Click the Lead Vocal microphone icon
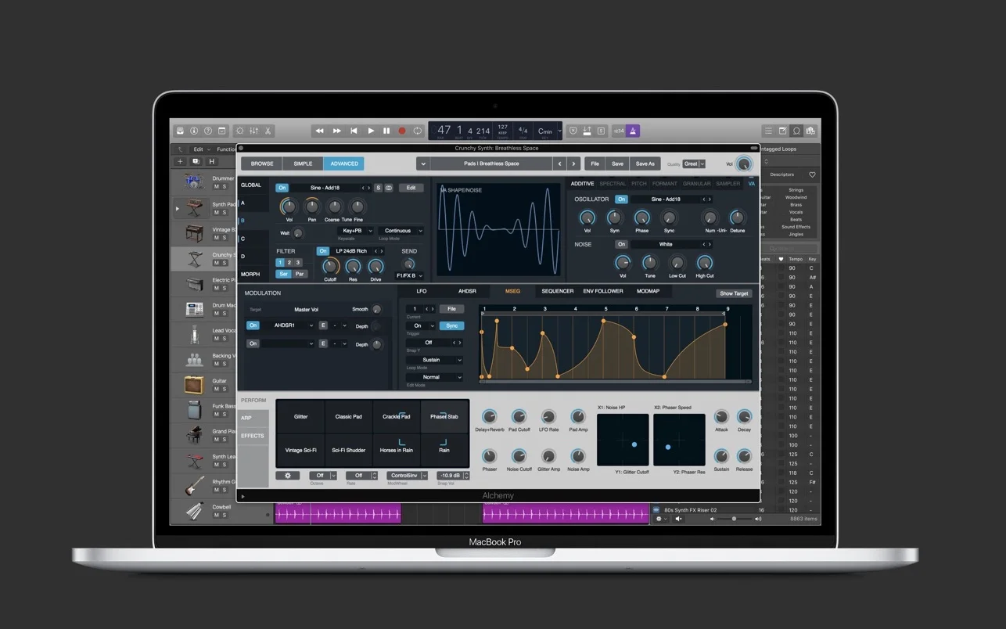Image resolution: width=1006 pixels, height=629 pixels. (193, 335)
